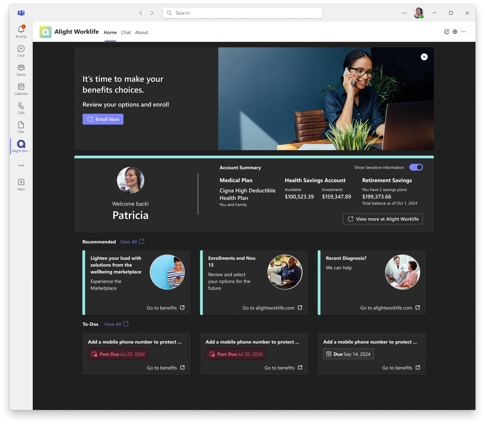Close the benefits enrollment banner
Viewport: 485px width, 428px height.
[424, 57]
